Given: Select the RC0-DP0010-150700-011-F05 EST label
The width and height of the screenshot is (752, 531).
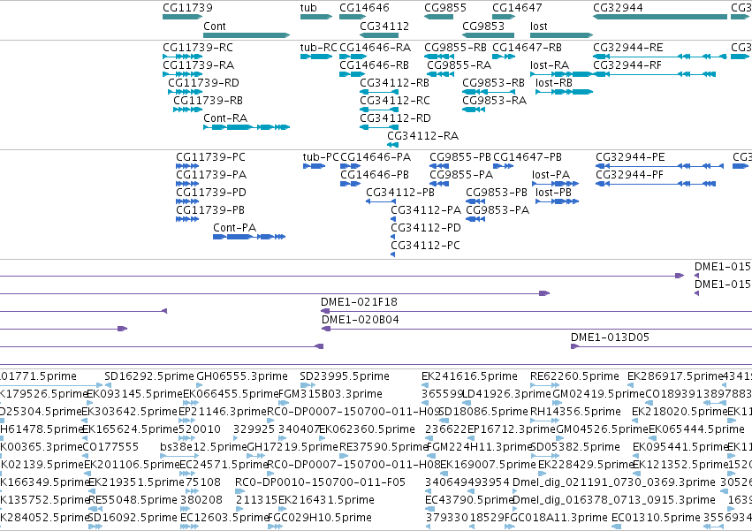Looking at the screenshot, I should pos(321,482).
